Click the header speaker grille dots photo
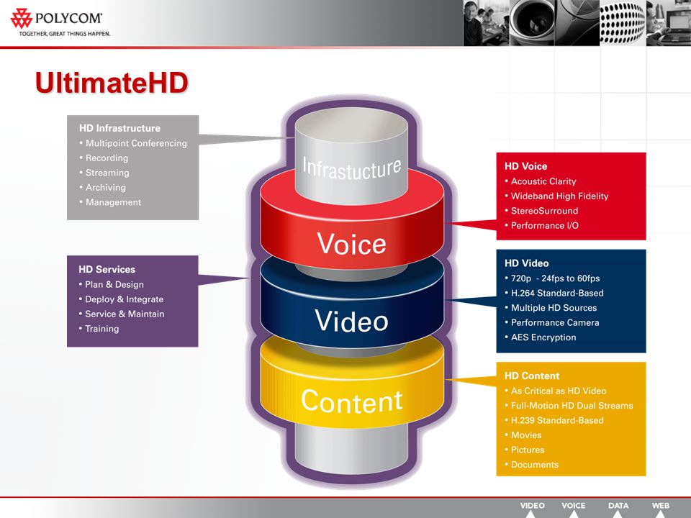 click(x=622, y=22)
